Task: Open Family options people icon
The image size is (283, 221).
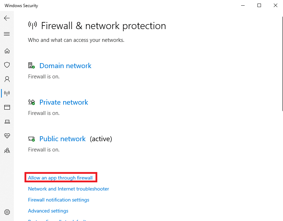Action: 7,150
